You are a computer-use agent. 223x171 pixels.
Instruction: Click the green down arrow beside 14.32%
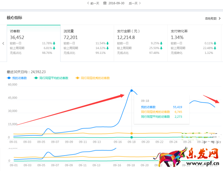click(108, 48)
